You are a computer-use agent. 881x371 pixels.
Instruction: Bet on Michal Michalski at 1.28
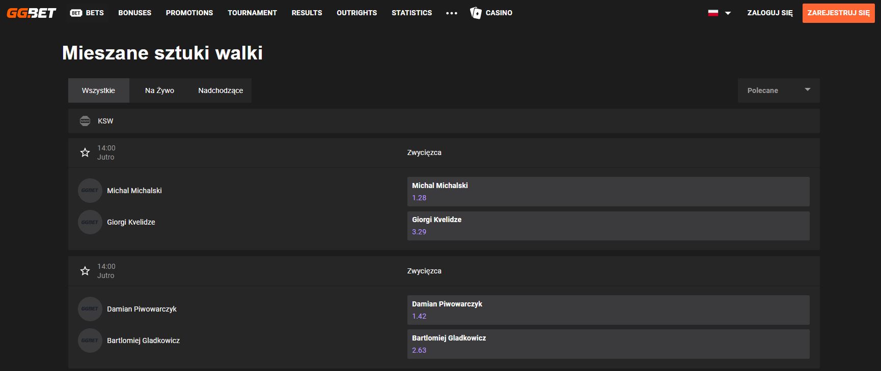point(608,192)
